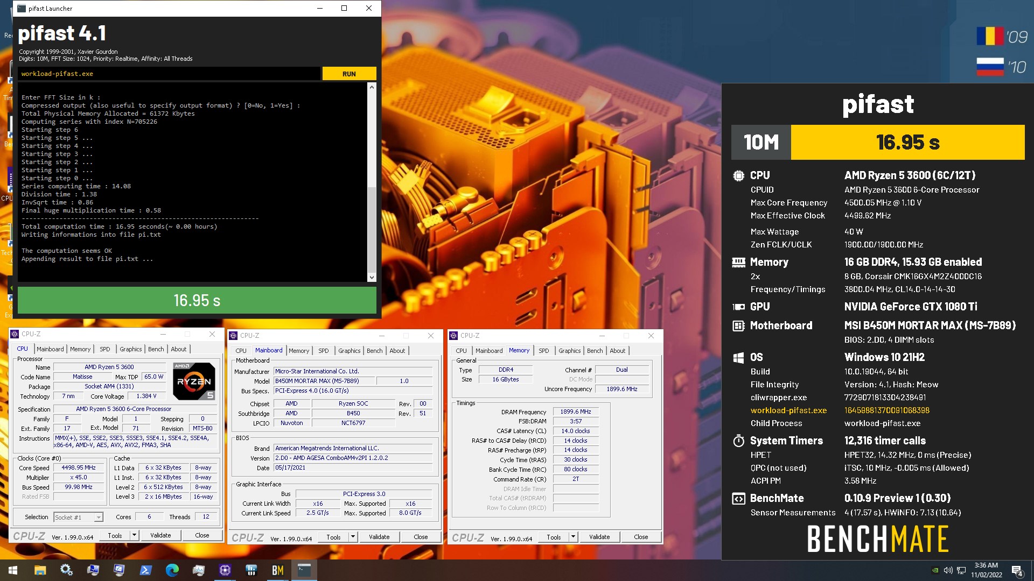Click the console scrollbar down arrow
This screenshot has width=1034, height=581.
pyautogui.click(x=372, y=278)
